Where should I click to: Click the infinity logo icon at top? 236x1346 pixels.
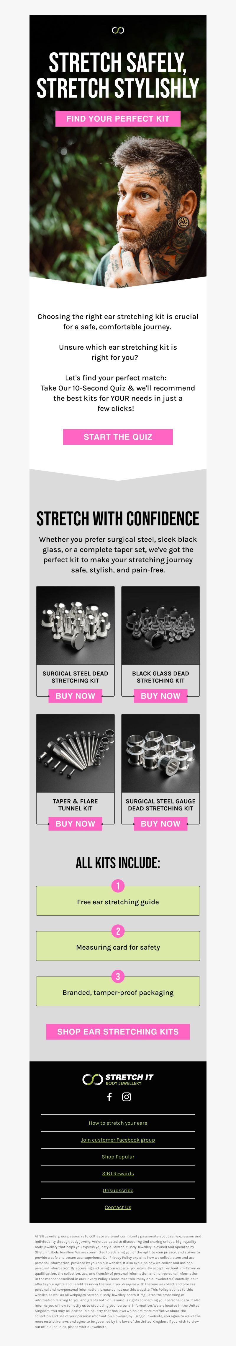pos(118,30)
